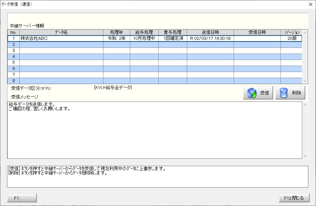The image size is (316, 206).
Task: Click the 10月処理中 payroll status cell
Action: tap(144, 39)
